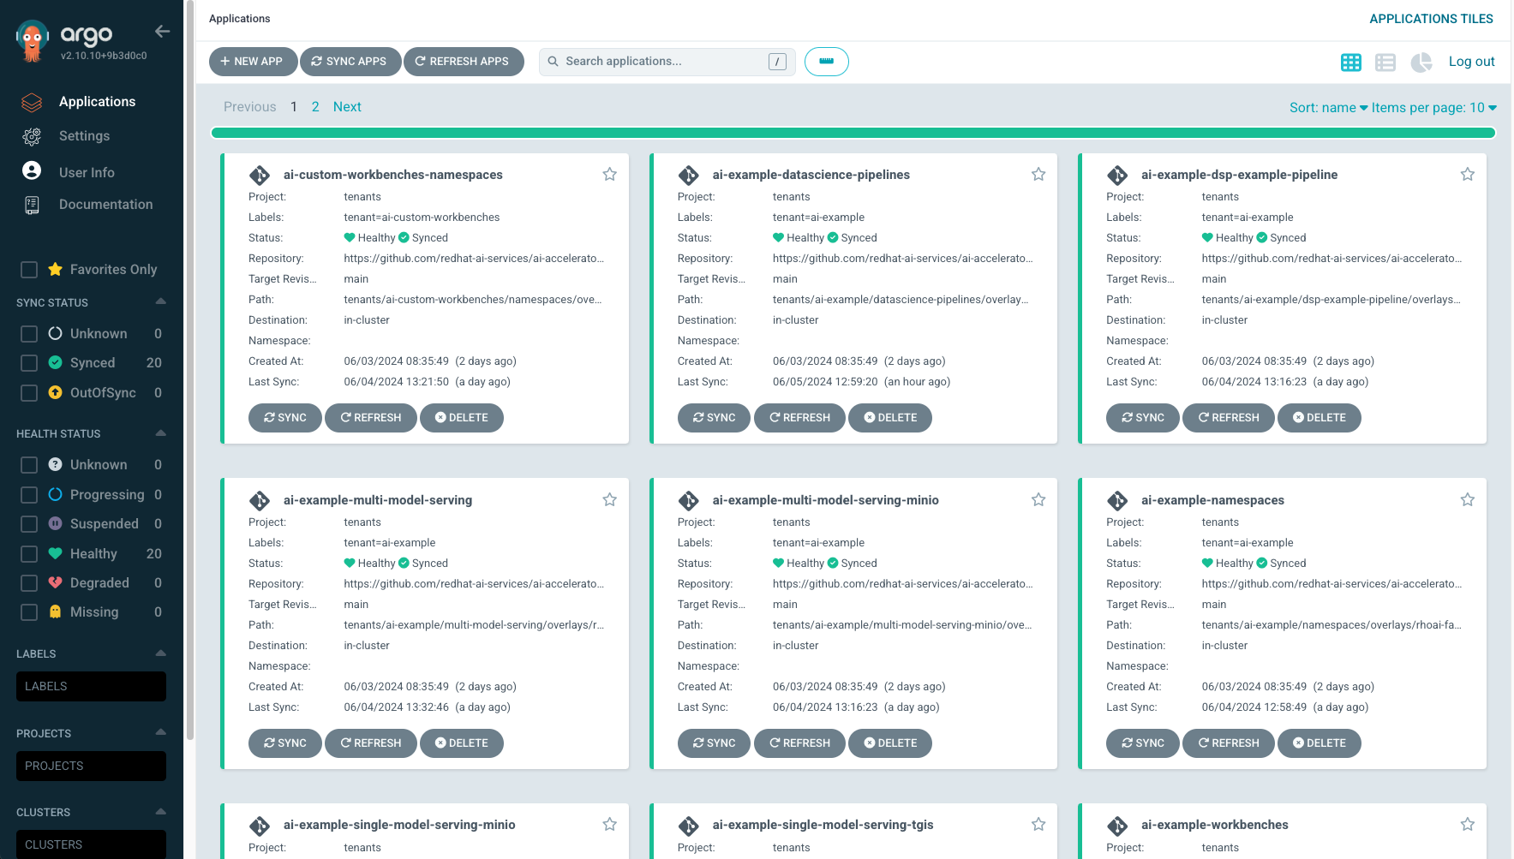The width and height of the screenshot is (1514, 859).
Task: Click the Argo octopus logo
Action: pyautogui.click(x=33, y=40)
